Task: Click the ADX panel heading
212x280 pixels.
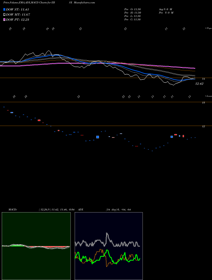Action: [81, 210]
